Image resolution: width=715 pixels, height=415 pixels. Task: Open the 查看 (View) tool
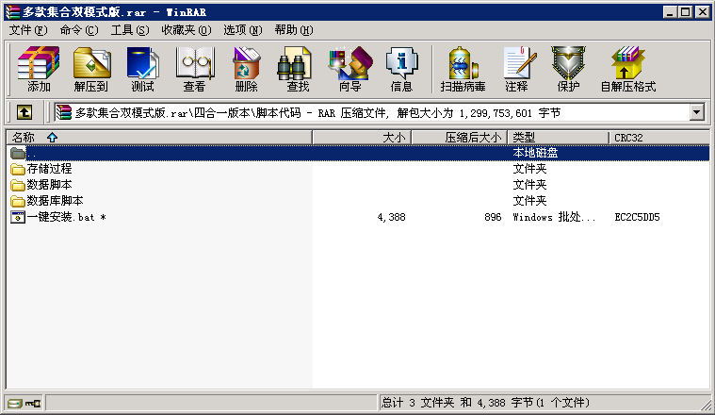coord(194,69)
